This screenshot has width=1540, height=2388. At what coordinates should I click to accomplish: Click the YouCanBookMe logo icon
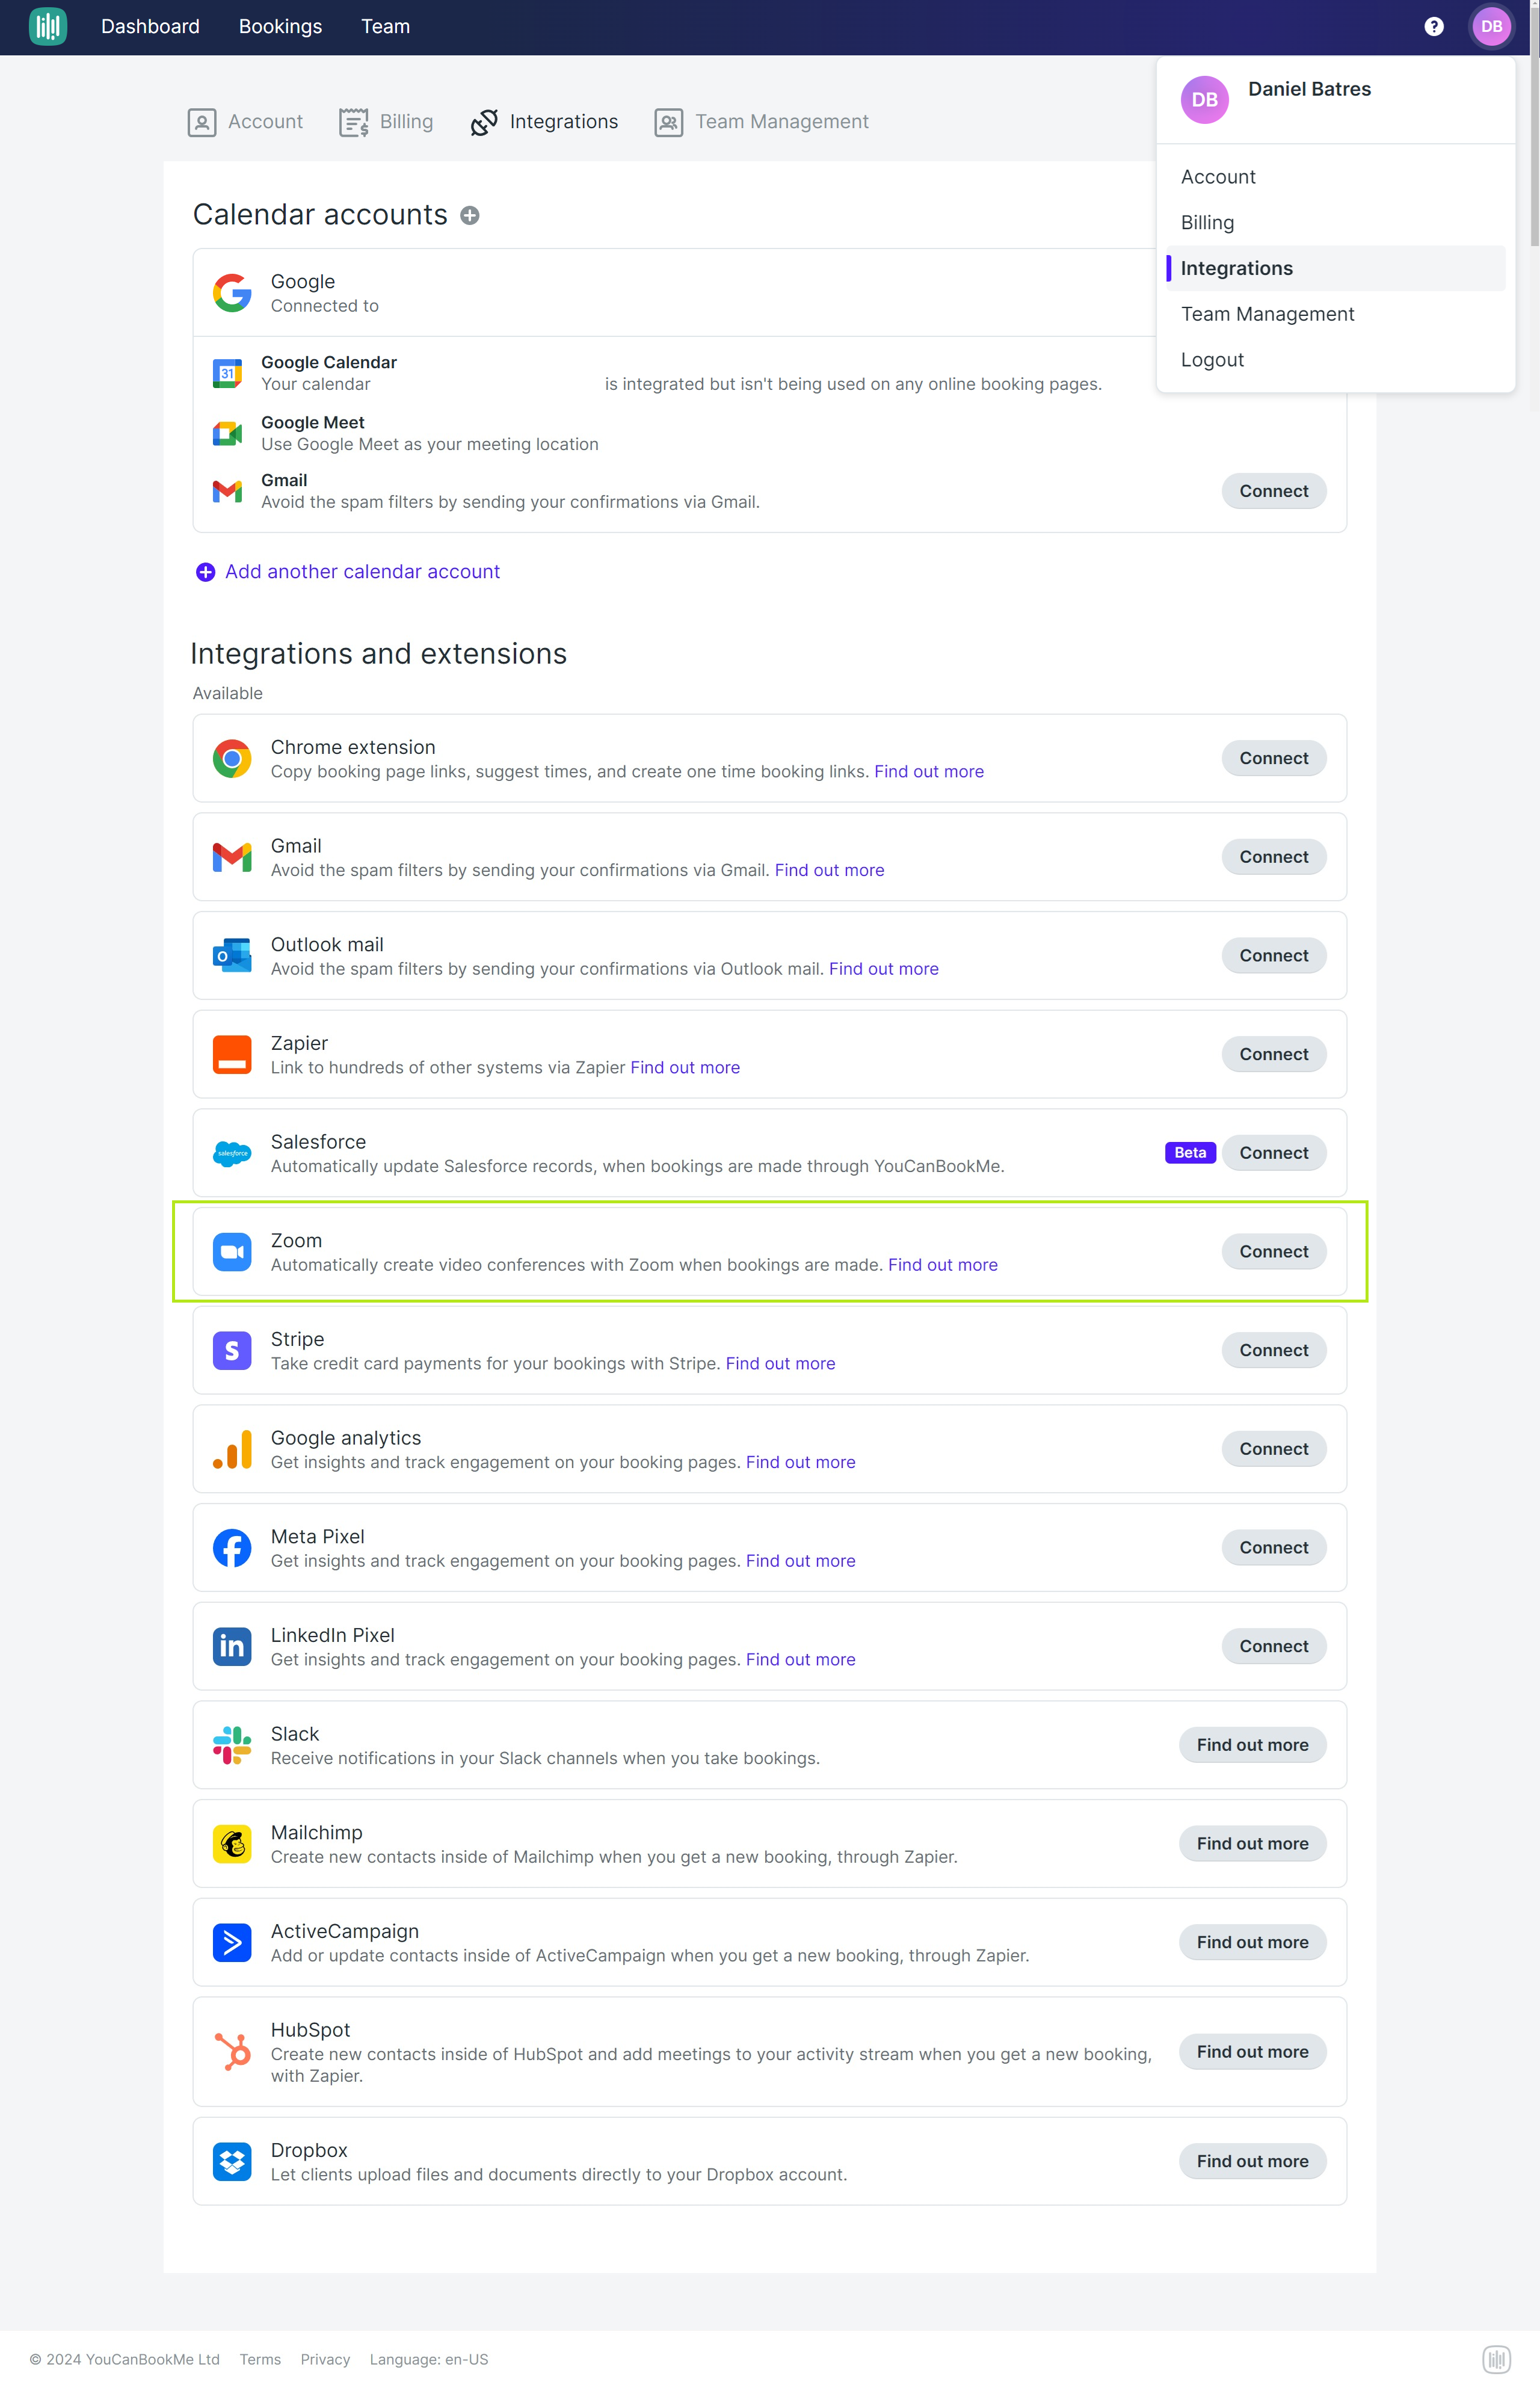tap(47, 27)
